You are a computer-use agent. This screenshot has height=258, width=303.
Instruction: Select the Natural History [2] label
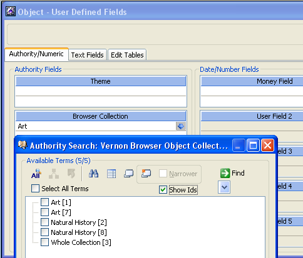79,222
